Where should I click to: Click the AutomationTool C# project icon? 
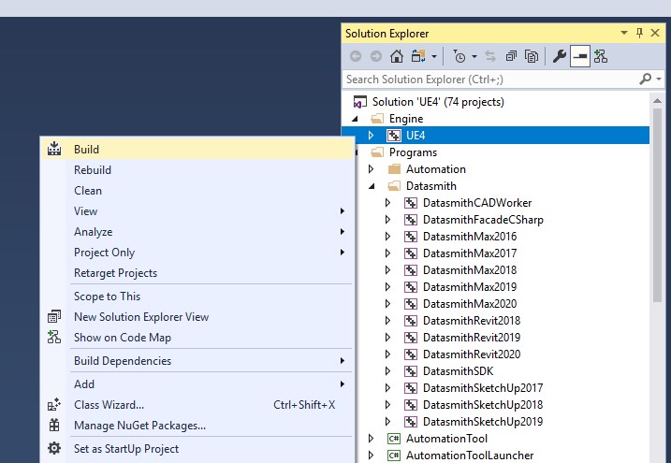pyautogui.click(x=394, y=439)
